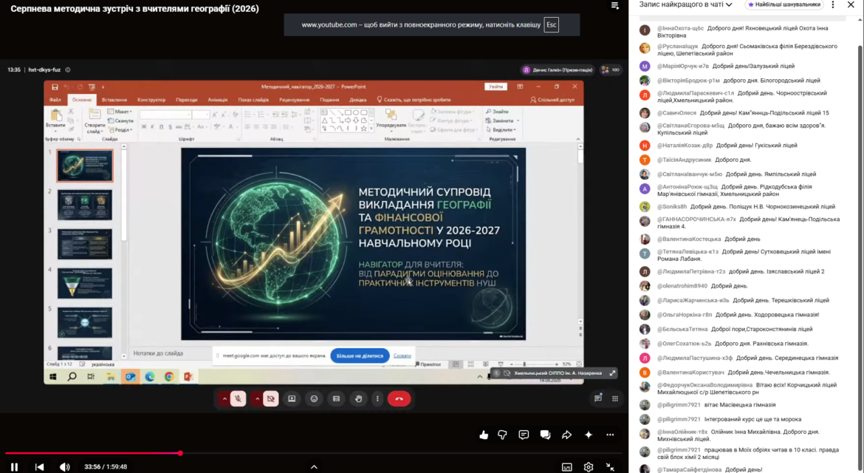Switch to Переходи ribbon tab
Viewport: 864px width, 473px height.
point(186,100)
